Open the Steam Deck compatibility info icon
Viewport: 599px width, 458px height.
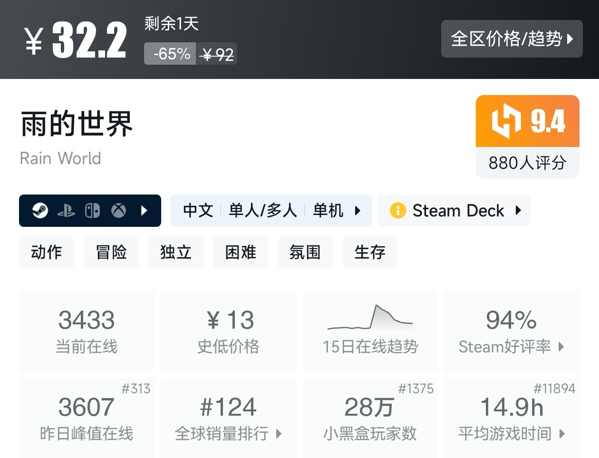point(398,210)
